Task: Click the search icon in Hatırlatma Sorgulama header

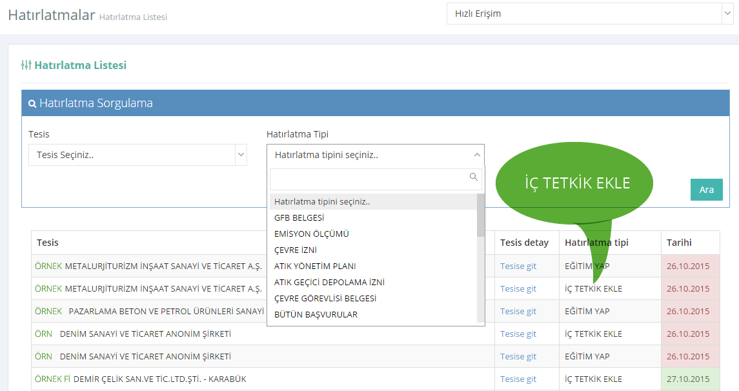Action: (x=32, y=104)
